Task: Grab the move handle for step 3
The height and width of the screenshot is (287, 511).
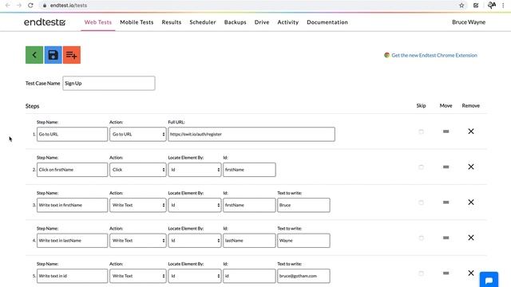Action: [x=446, y=202]
